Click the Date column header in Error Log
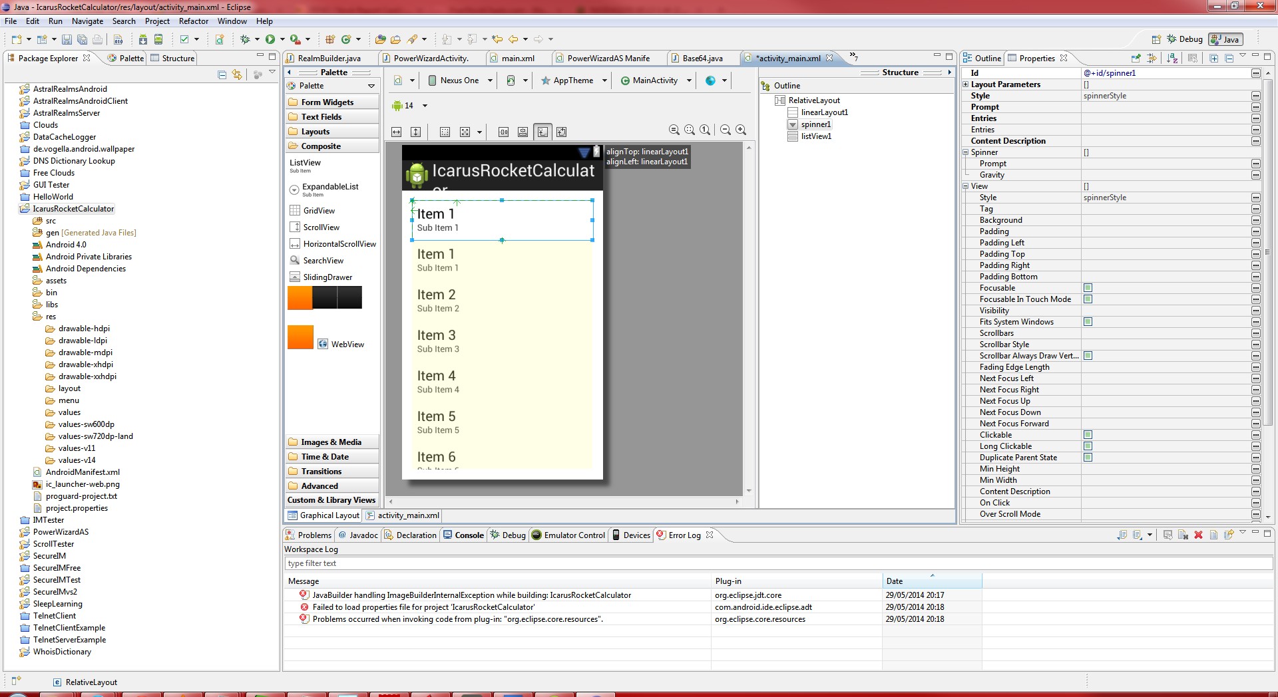The image size is (1278, 697). point(932,581)
